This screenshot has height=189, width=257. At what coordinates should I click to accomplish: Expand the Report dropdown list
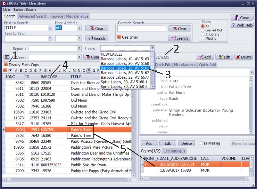[x=79, y=48]
